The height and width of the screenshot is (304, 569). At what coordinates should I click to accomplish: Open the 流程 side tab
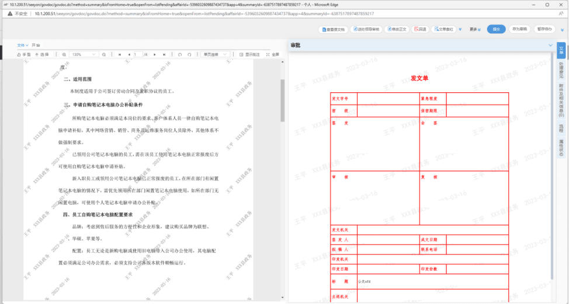[x=561, y=128]
